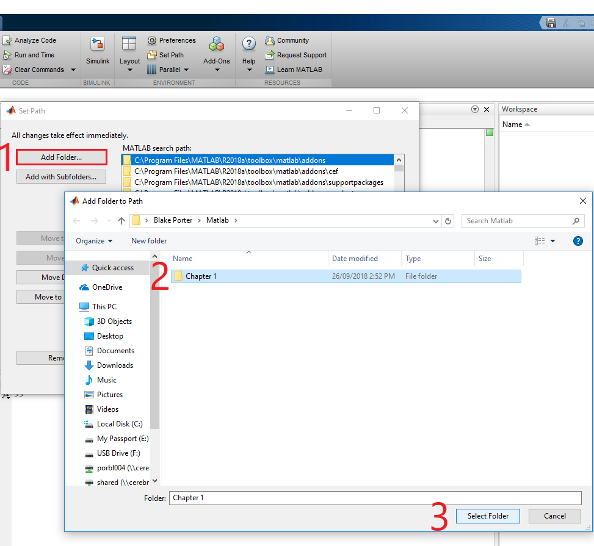Click Add with Subfolders
This screenshot has height=546, width=594.
tap(60, 177)
